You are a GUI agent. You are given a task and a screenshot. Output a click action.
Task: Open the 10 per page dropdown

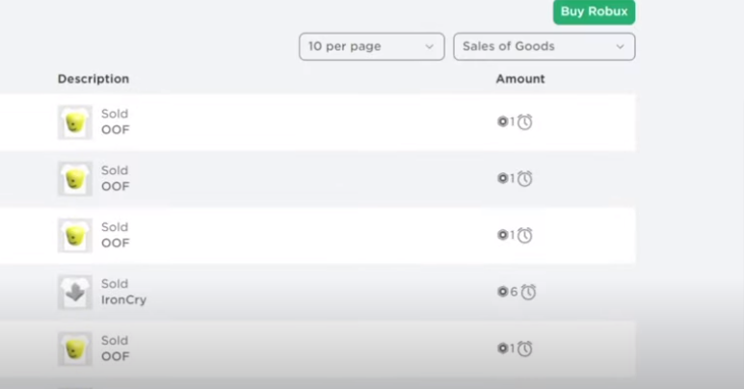371,46
